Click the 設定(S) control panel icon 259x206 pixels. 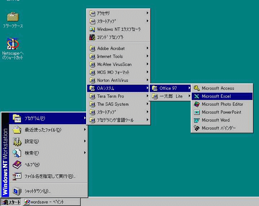(x=17, y=142)
